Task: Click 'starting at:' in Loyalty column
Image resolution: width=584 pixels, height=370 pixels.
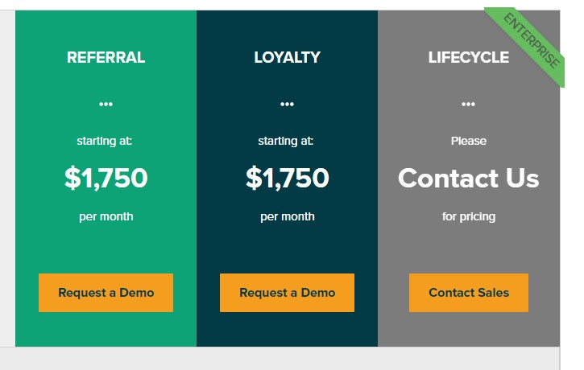Action: click(286, 141)
